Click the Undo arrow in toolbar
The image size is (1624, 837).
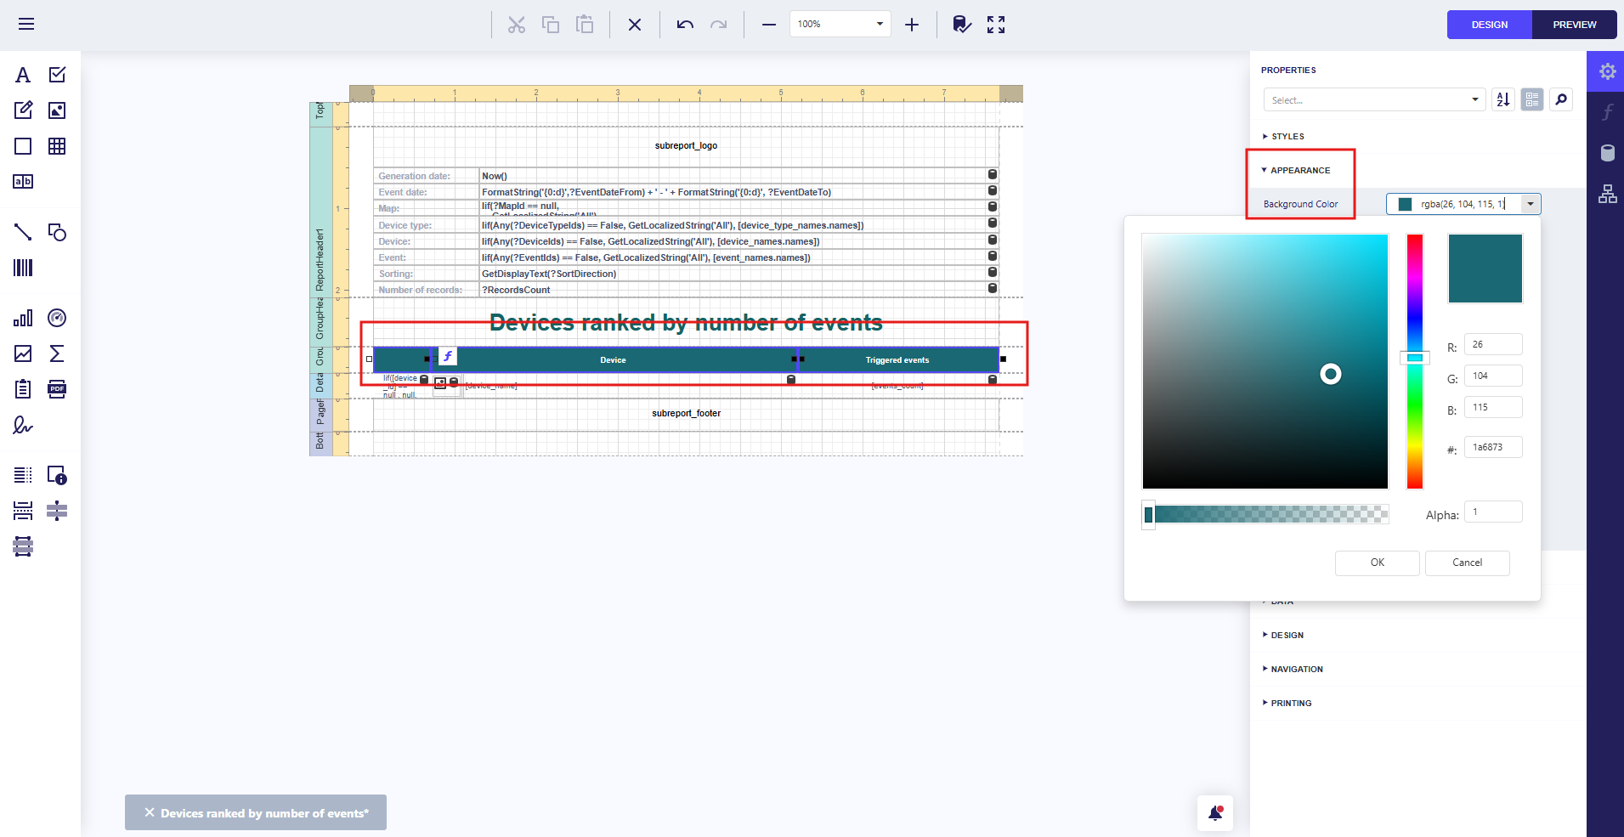[685, 25]
